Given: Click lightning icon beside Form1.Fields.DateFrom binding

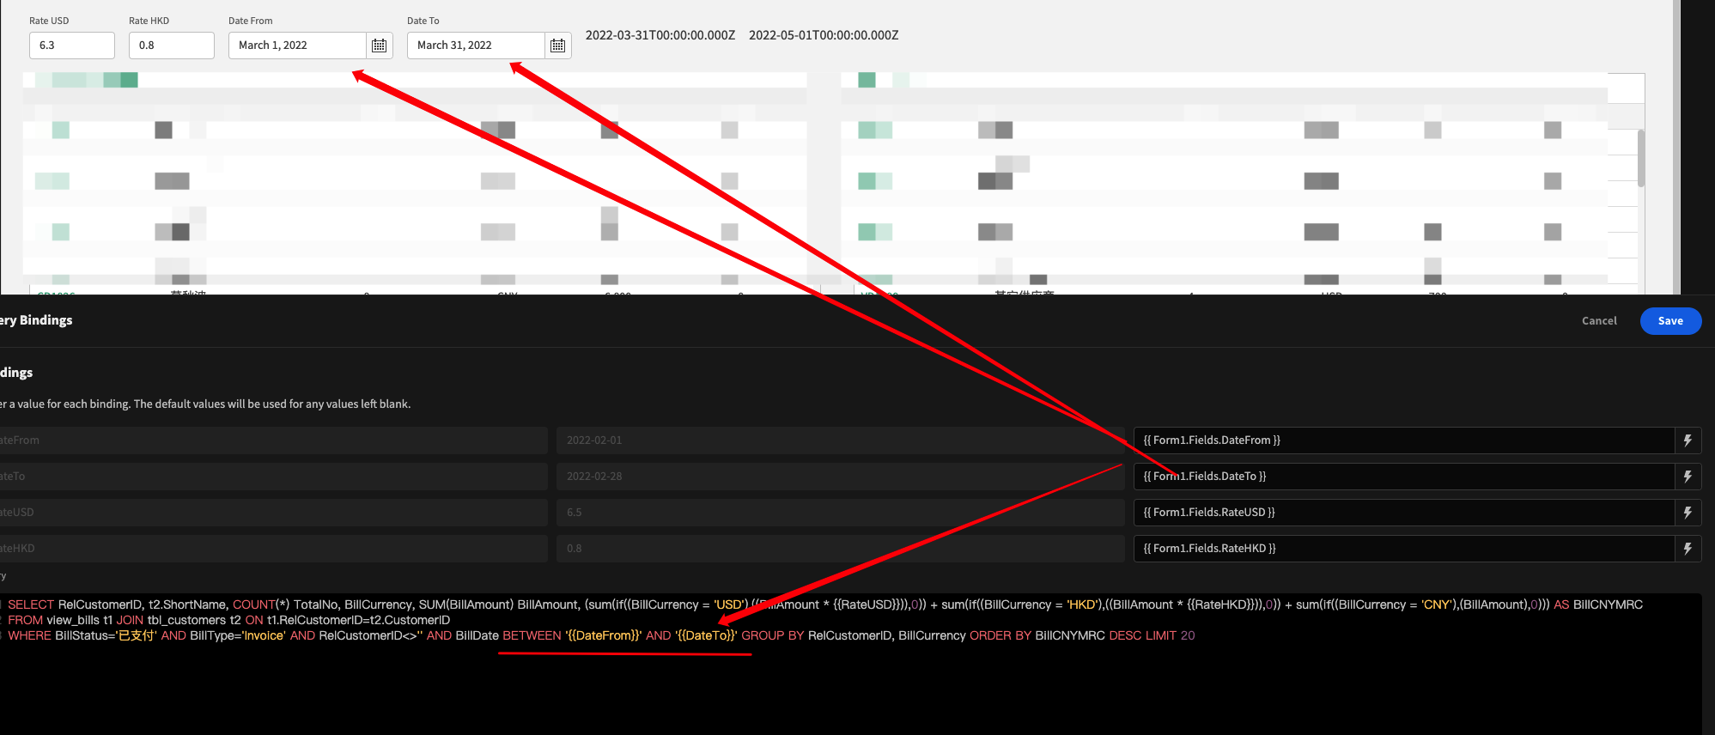Looking at the screenshot, I should [1688, 440].
